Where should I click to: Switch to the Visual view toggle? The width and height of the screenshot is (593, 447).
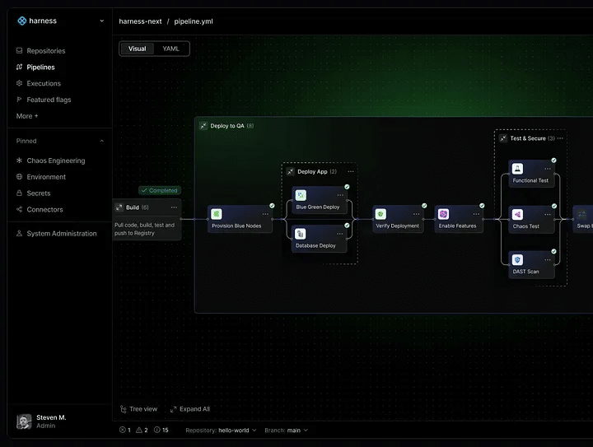(x=137, y=49)
